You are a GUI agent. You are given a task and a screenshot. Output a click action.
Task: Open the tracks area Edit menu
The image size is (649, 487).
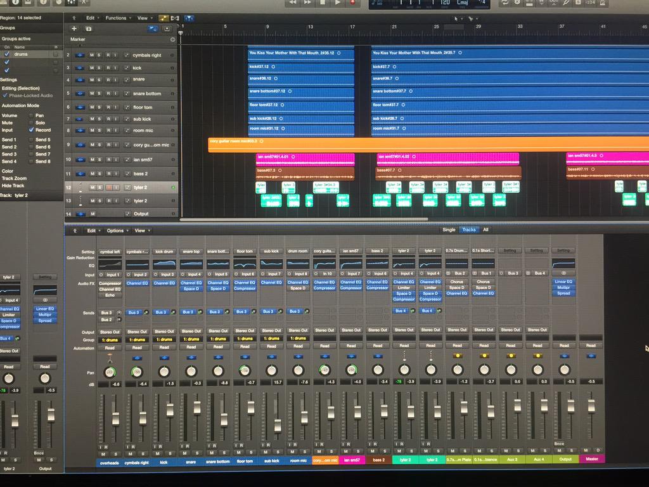click(92, 18)
